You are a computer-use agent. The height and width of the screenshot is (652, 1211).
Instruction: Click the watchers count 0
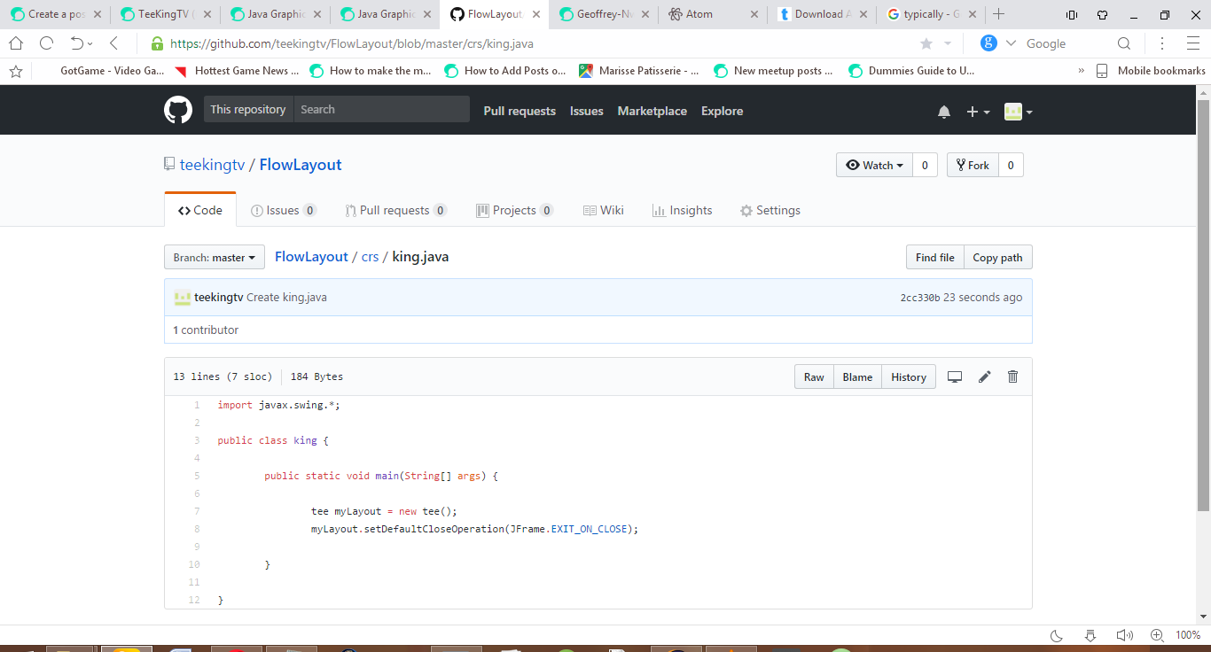[925, 165]
